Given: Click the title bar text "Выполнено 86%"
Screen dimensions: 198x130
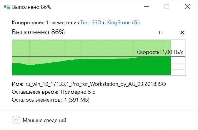Looking at the screenshot, I should click(31, 7).
